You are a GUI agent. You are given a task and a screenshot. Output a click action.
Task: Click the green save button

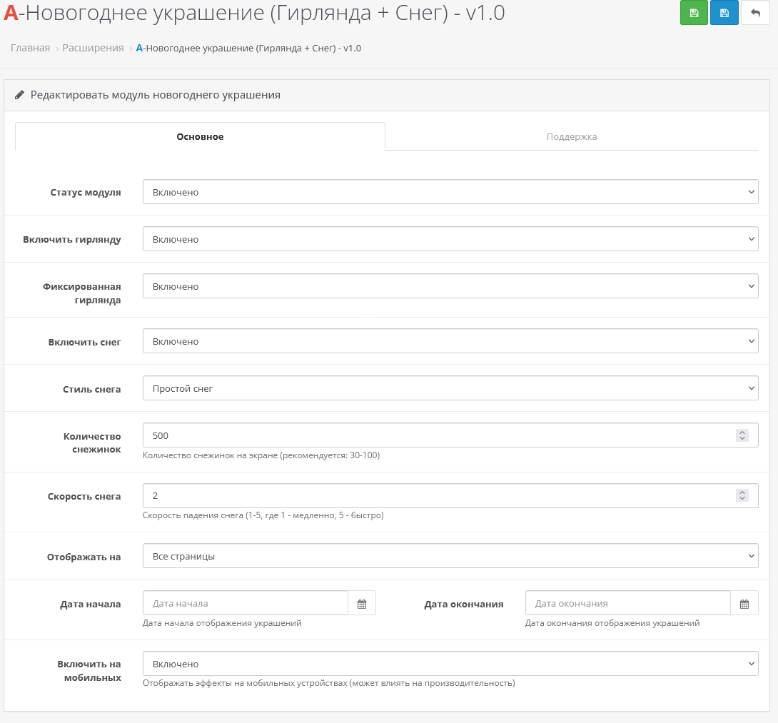point(694,14)
